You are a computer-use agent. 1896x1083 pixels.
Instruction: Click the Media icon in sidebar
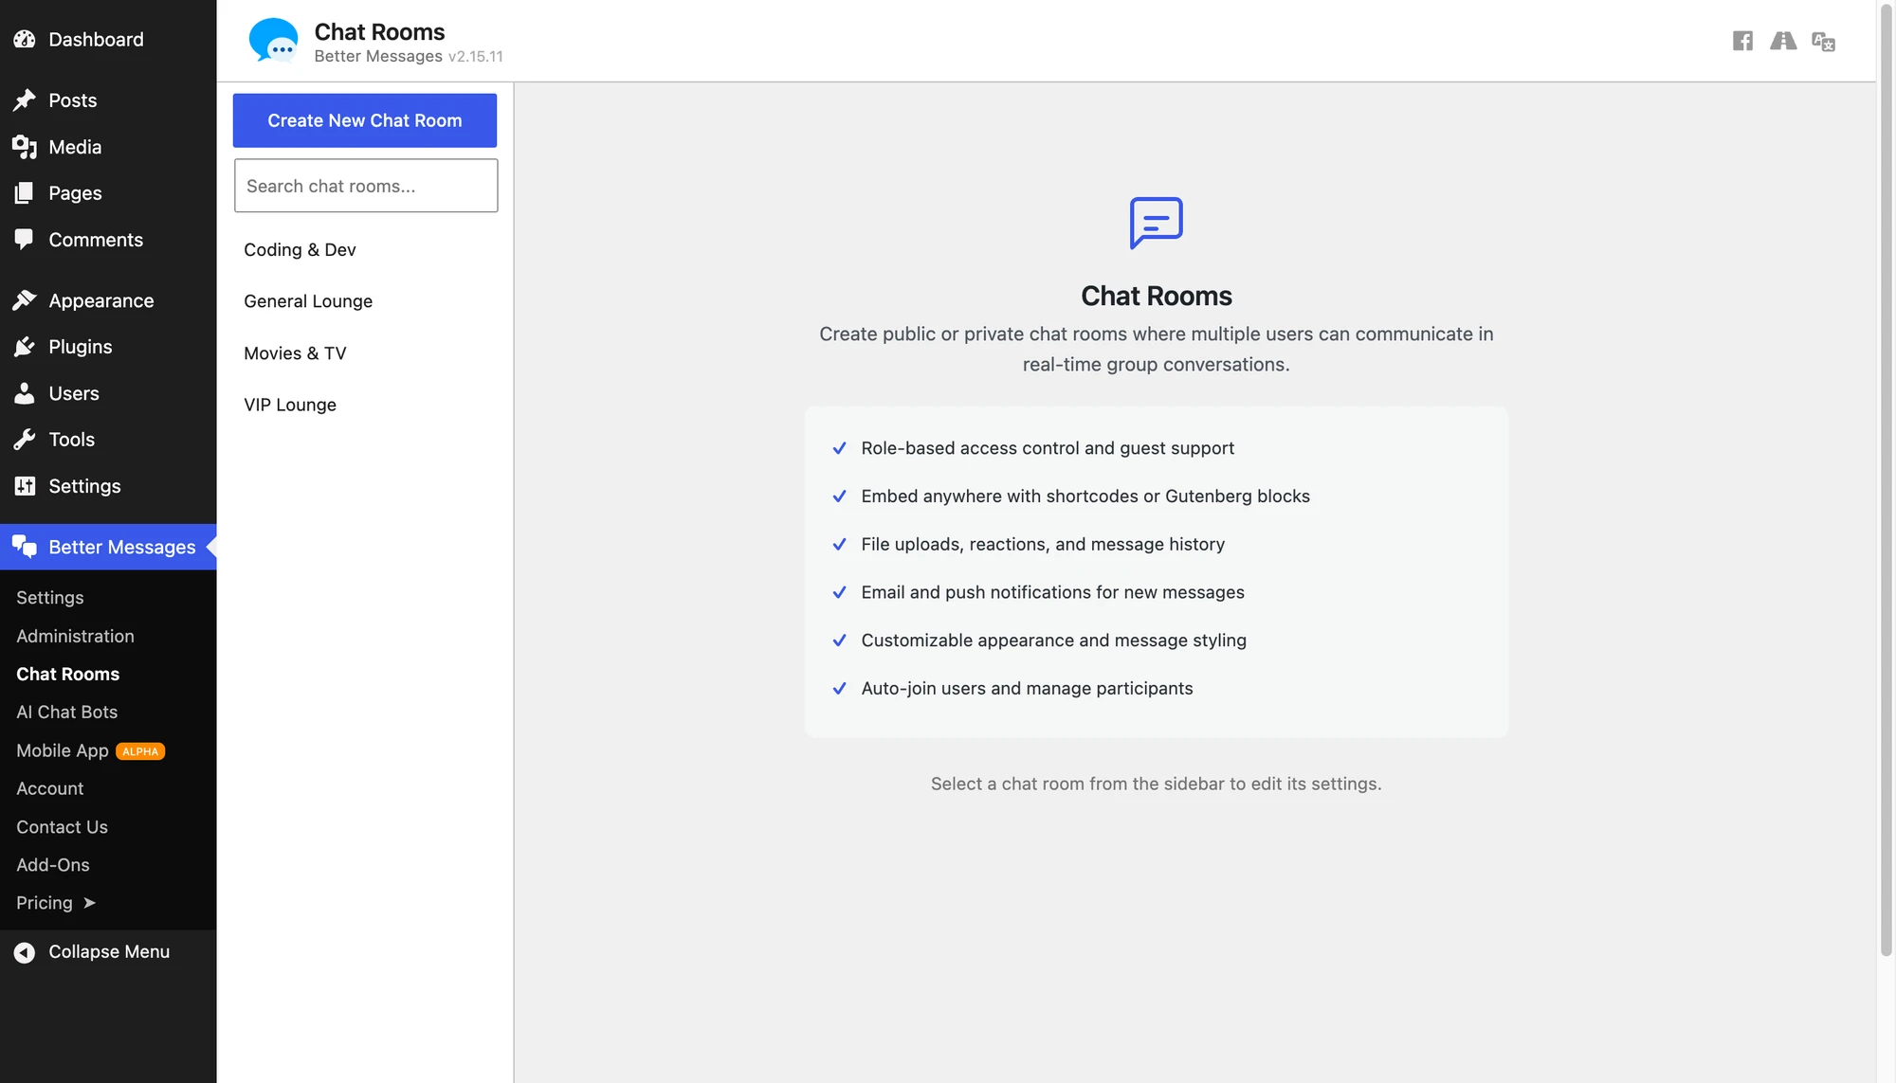pos(25,147)
